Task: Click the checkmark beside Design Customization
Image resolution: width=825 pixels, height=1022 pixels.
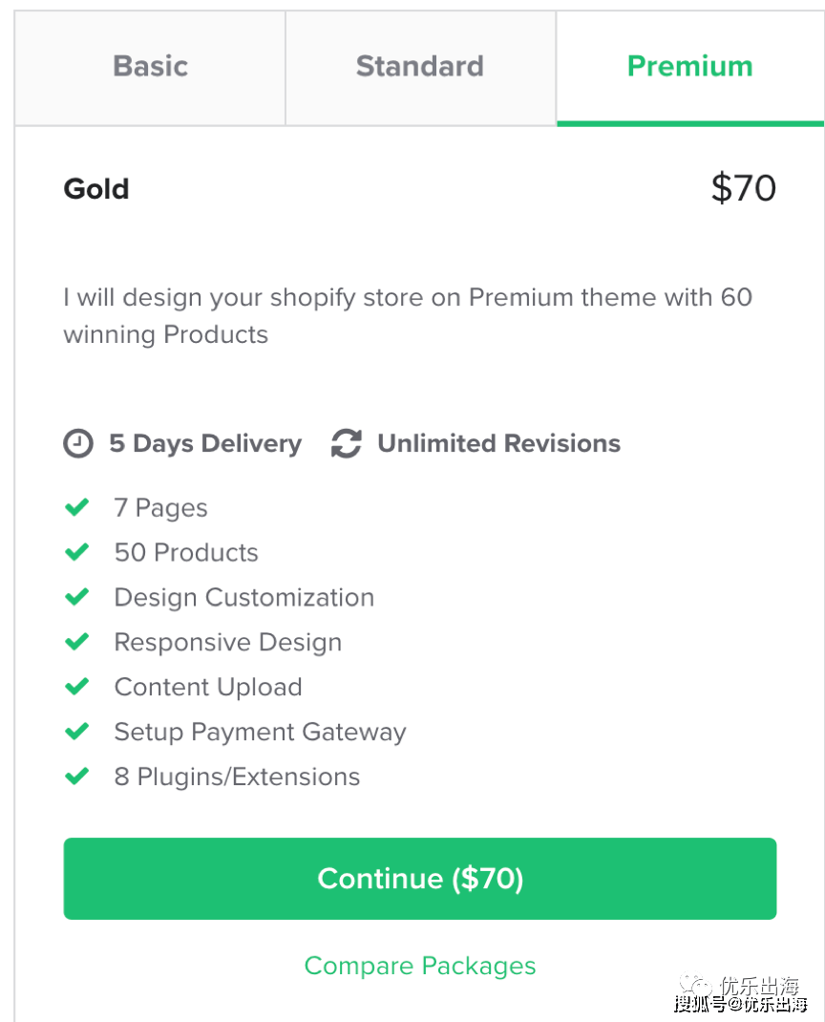Action: point(77,597)
